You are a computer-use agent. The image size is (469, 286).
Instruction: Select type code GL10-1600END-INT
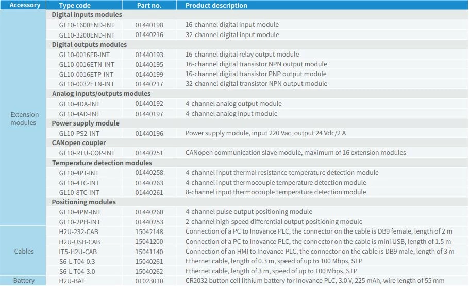87,25
